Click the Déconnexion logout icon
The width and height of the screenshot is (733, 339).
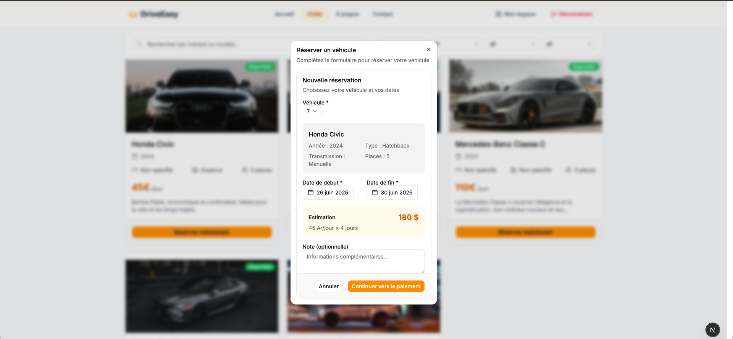pyautogui.click(x=553, y=14)
